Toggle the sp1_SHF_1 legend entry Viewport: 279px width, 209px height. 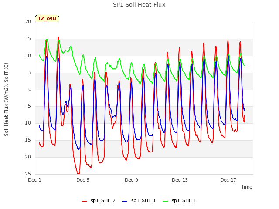pyautogui.click(x=139, y=201)
